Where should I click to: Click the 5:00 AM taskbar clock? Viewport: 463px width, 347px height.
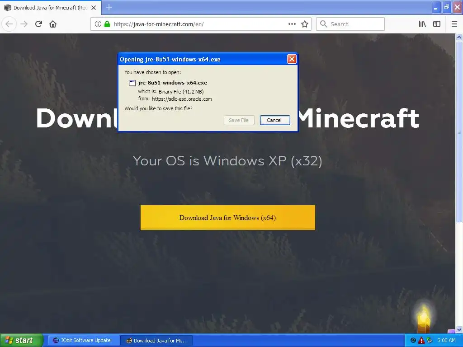pyautogui.click(x=446, y=340)
